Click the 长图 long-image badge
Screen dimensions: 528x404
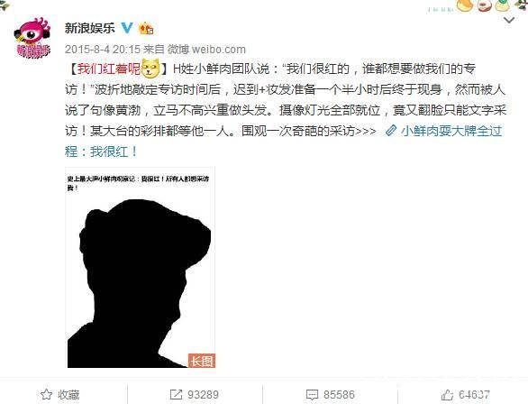pyautogui.click(x=201, y=361)
